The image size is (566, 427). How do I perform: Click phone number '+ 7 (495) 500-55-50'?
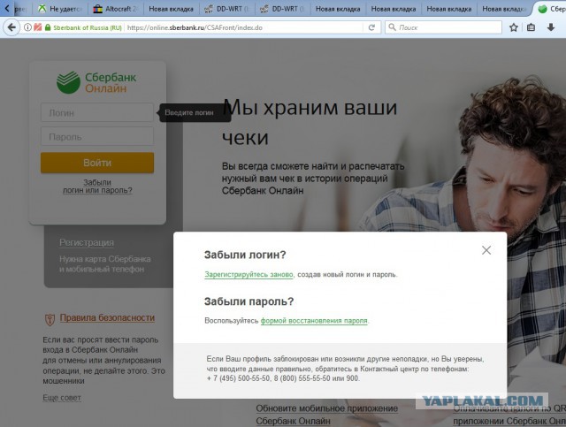(x=238, y=378)
